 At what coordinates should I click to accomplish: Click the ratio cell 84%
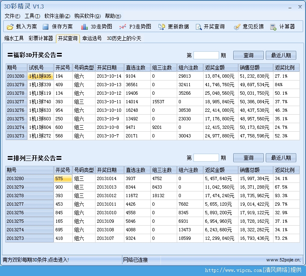286,85
